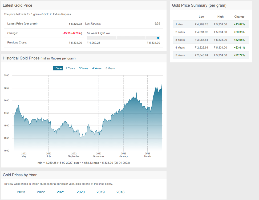Screen dimensions: 259x200
Task: Switch chart to 4 Years
Action: pyautogui.click(x=97, y=68)
